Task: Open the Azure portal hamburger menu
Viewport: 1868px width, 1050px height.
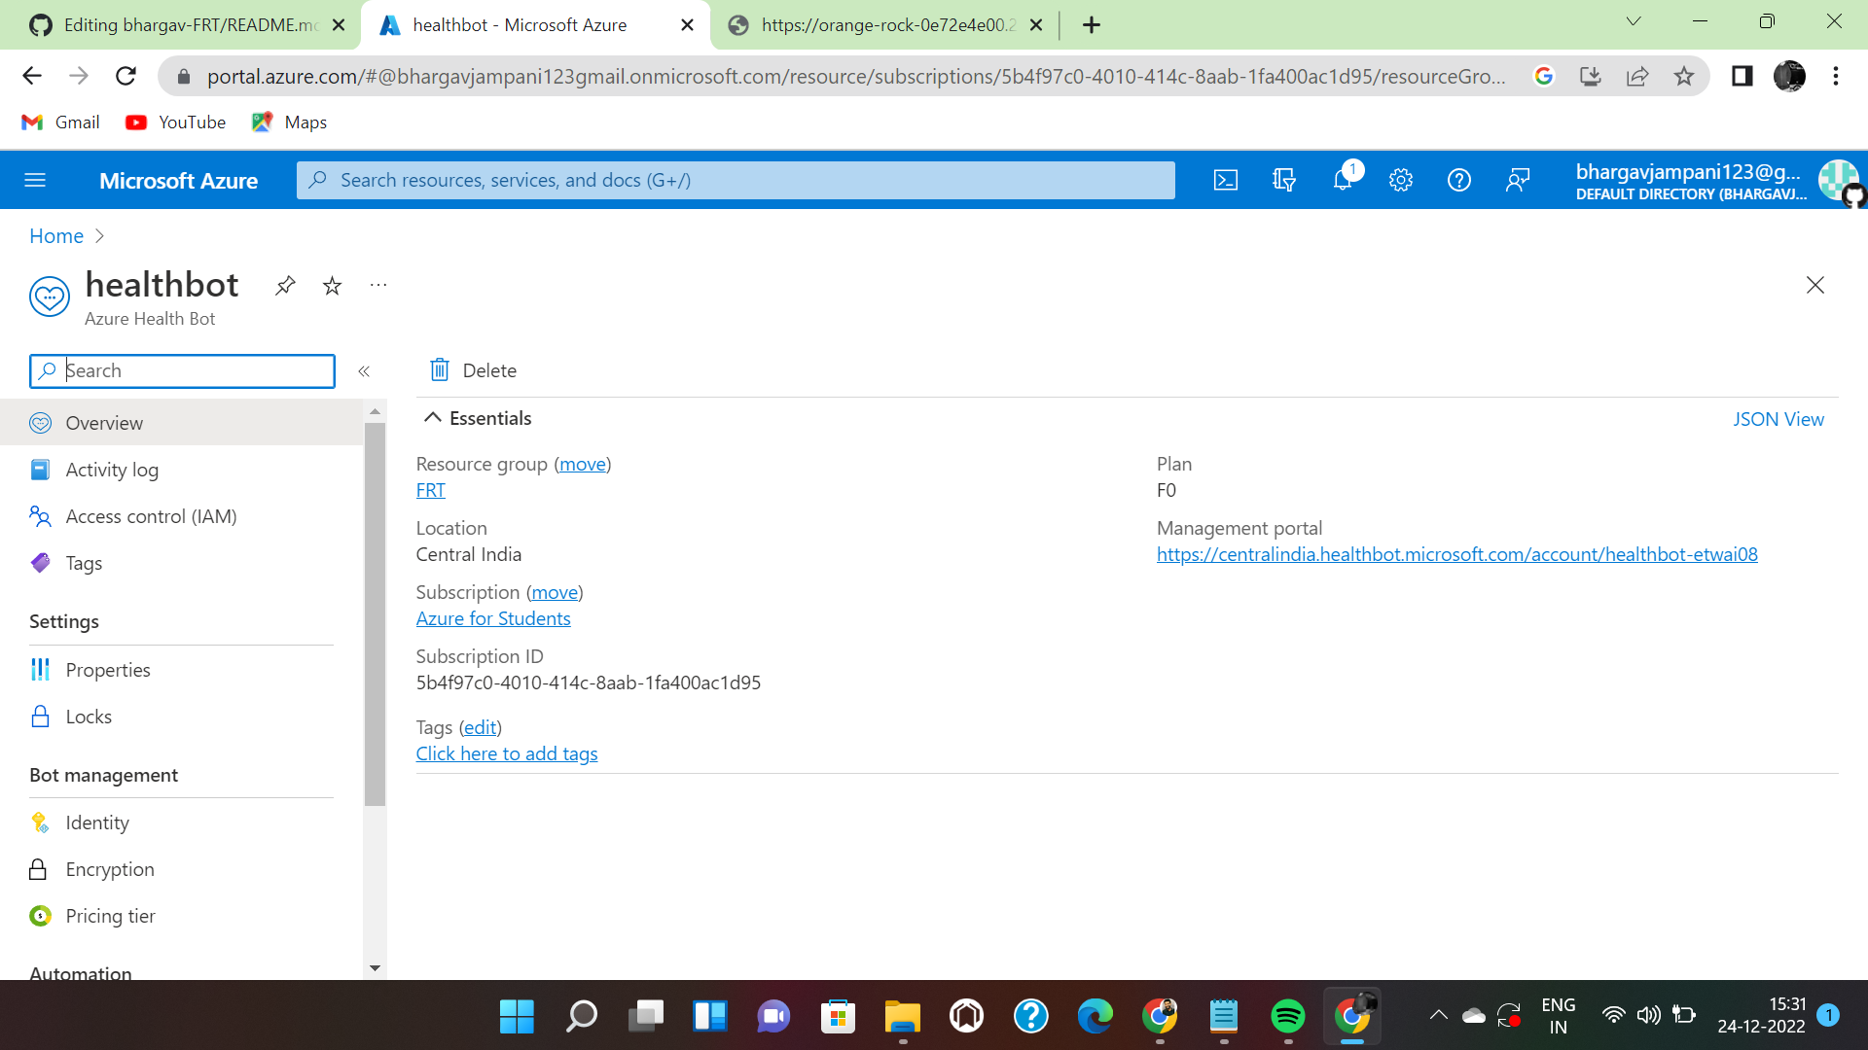Action: pos(35,180)
